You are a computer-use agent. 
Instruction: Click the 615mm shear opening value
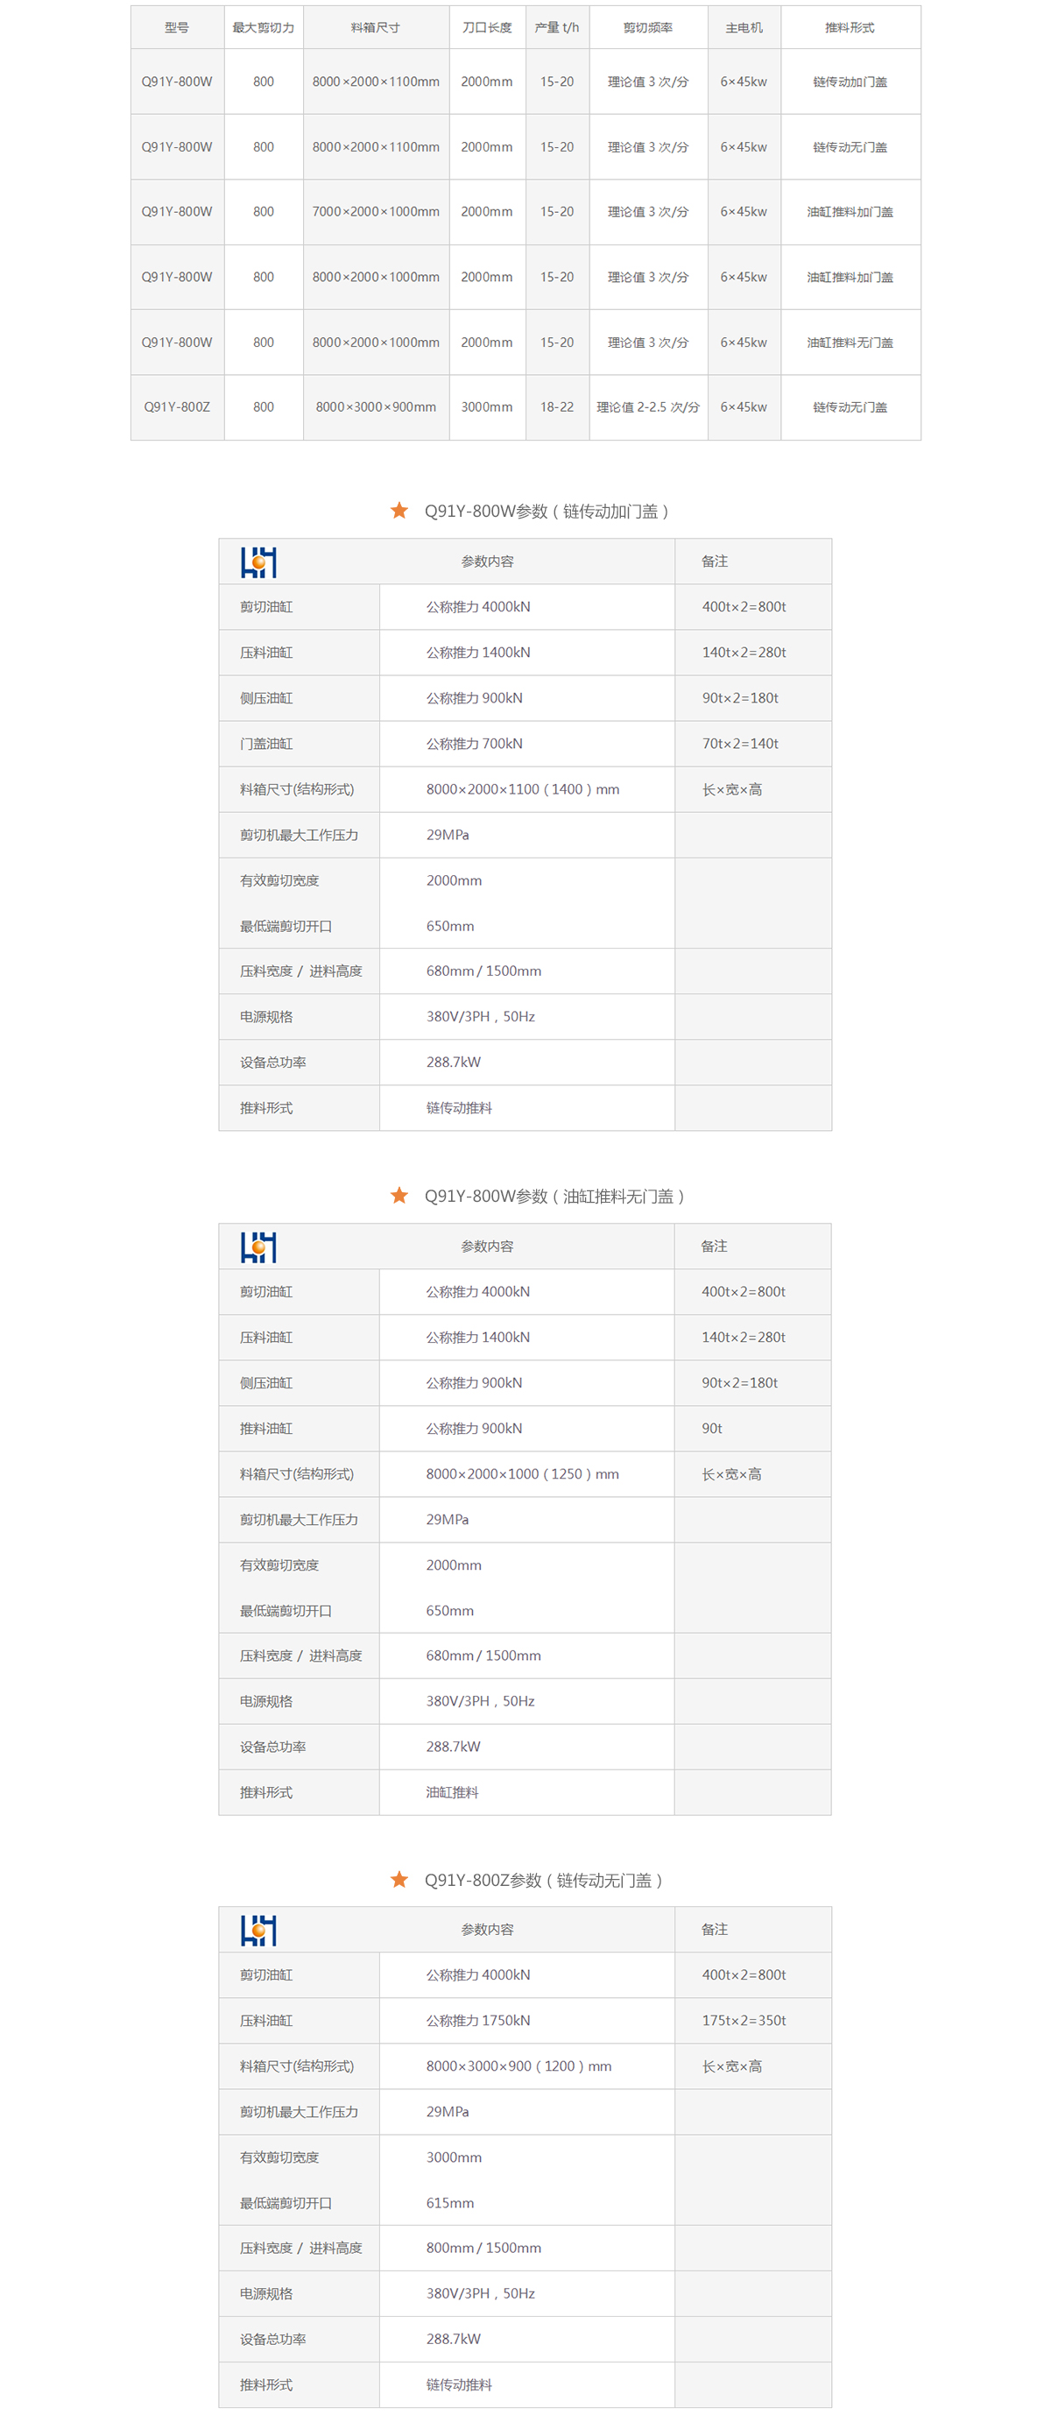point(450,2202)
